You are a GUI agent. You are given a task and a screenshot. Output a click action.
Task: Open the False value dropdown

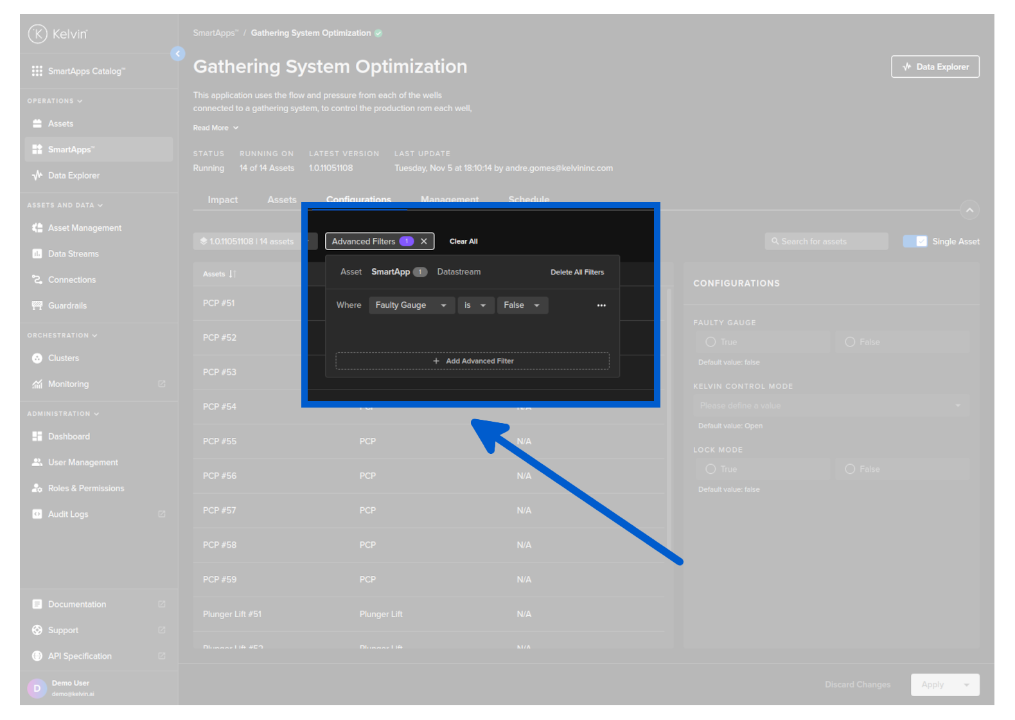(x=522, y=305)
